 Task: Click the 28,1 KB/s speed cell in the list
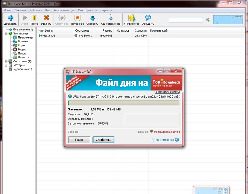click(141, 36)
